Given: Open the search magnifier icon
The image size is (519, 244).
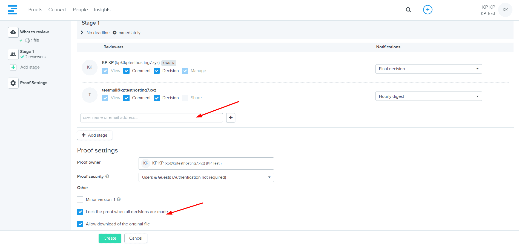Looking at the screenshot, I should 408,10.
